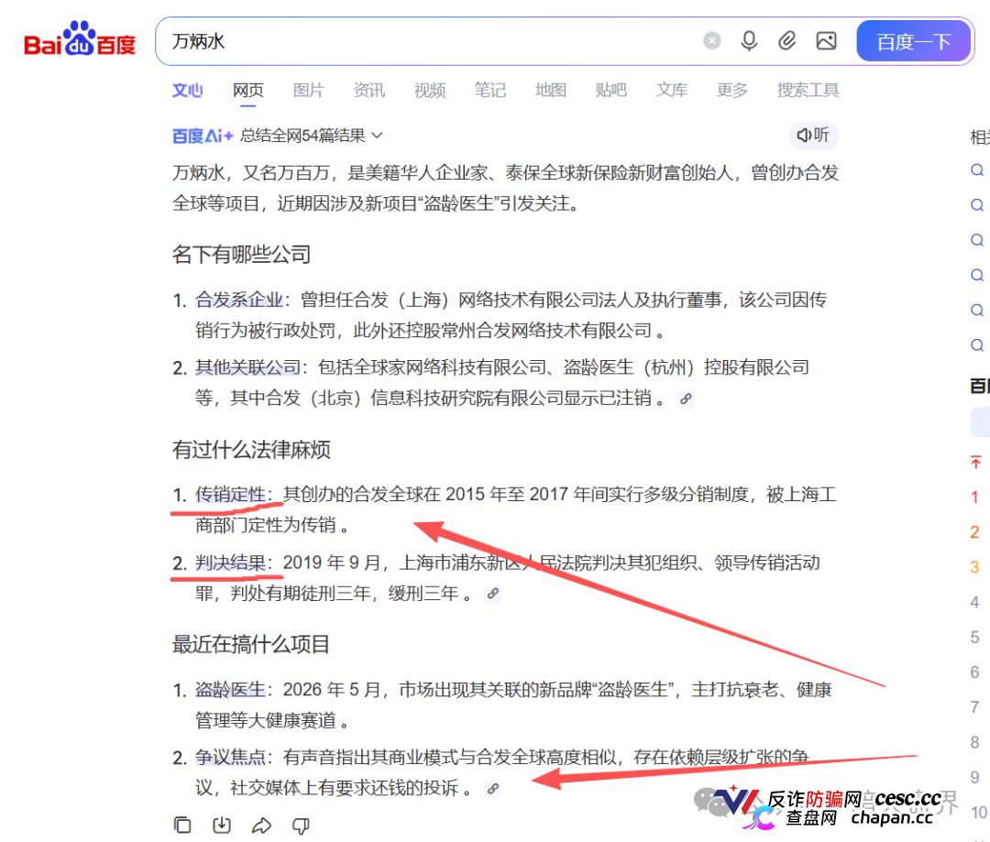Open the 图片 results tab

(x=308, y=91)
